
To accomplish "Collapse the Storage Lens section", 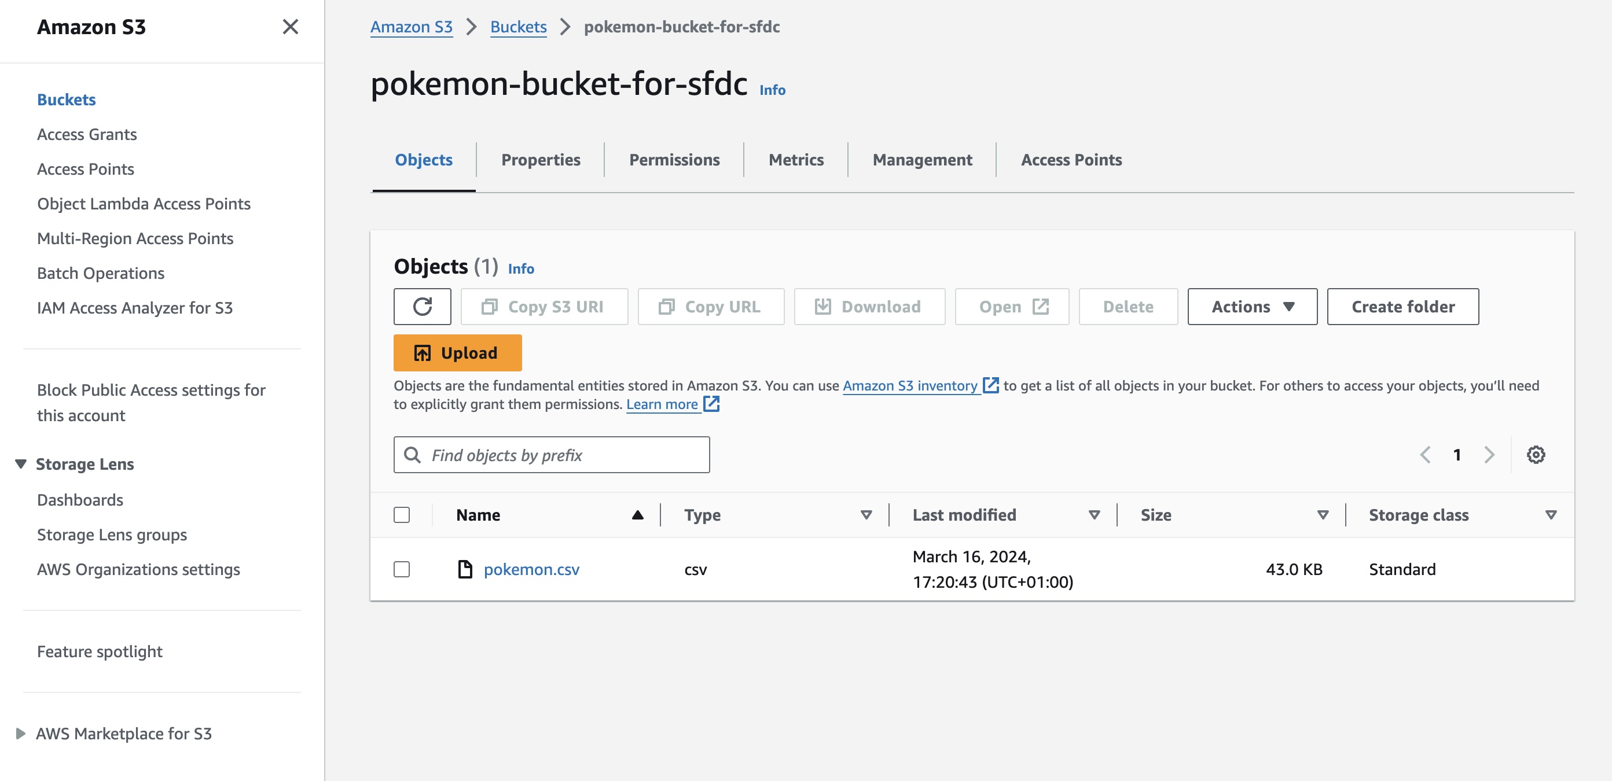I will coord(21,464).
